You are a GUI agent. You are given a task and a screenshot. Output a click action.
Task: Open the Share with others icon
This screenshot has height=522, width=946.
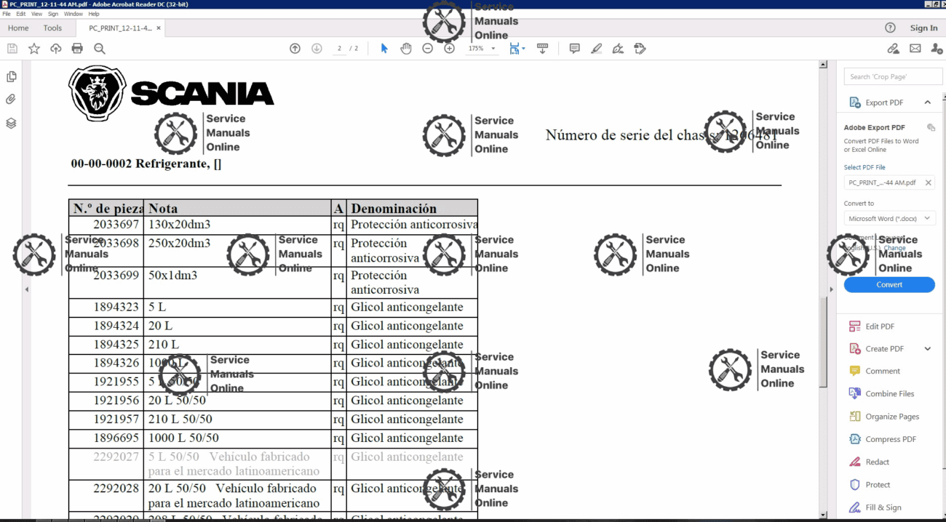(935, 48)
